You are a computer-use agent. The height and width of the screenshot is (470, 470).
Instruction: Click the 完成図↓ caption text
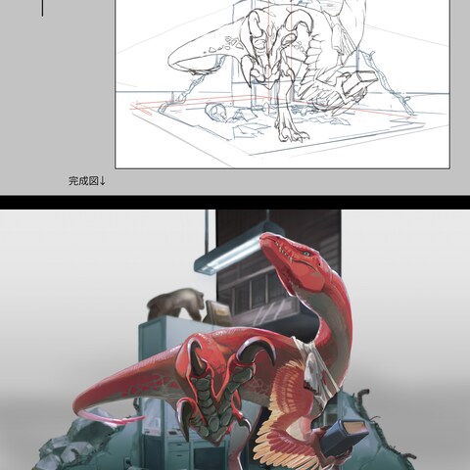pyautogui.click(x=87, y=181)
